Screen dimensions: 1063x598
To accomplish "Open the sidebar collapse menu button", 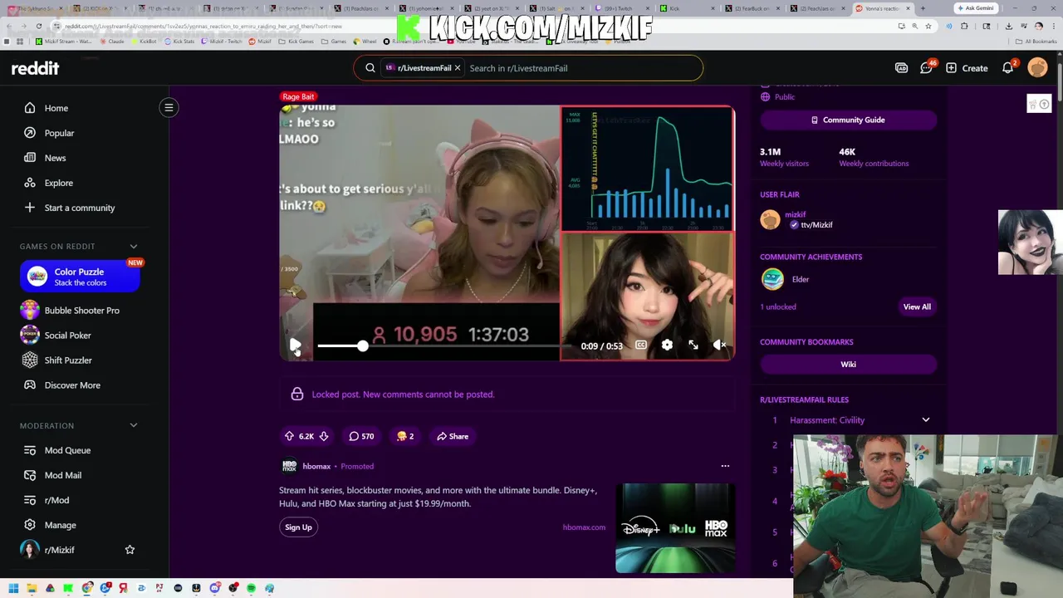I will 169,107.
